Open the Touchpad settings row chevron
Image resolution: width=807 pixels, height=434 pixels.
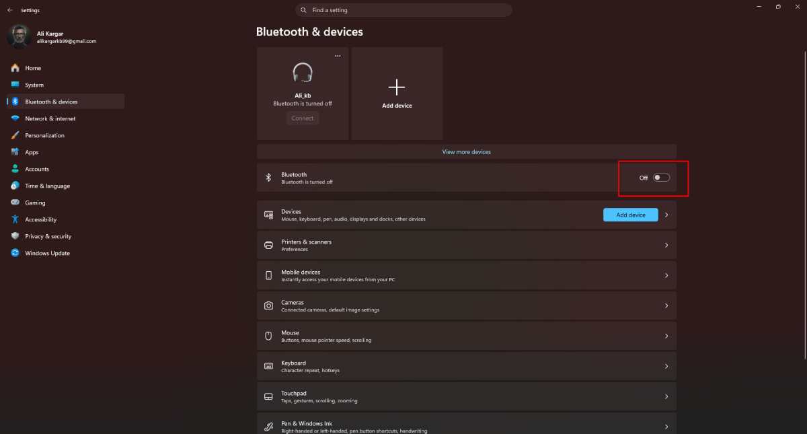(666, 396)
